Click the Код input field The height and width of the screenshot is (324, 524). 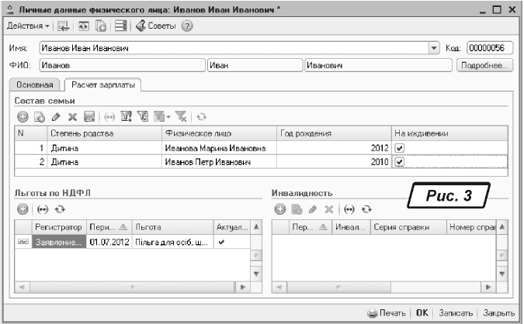click(489, 48)
